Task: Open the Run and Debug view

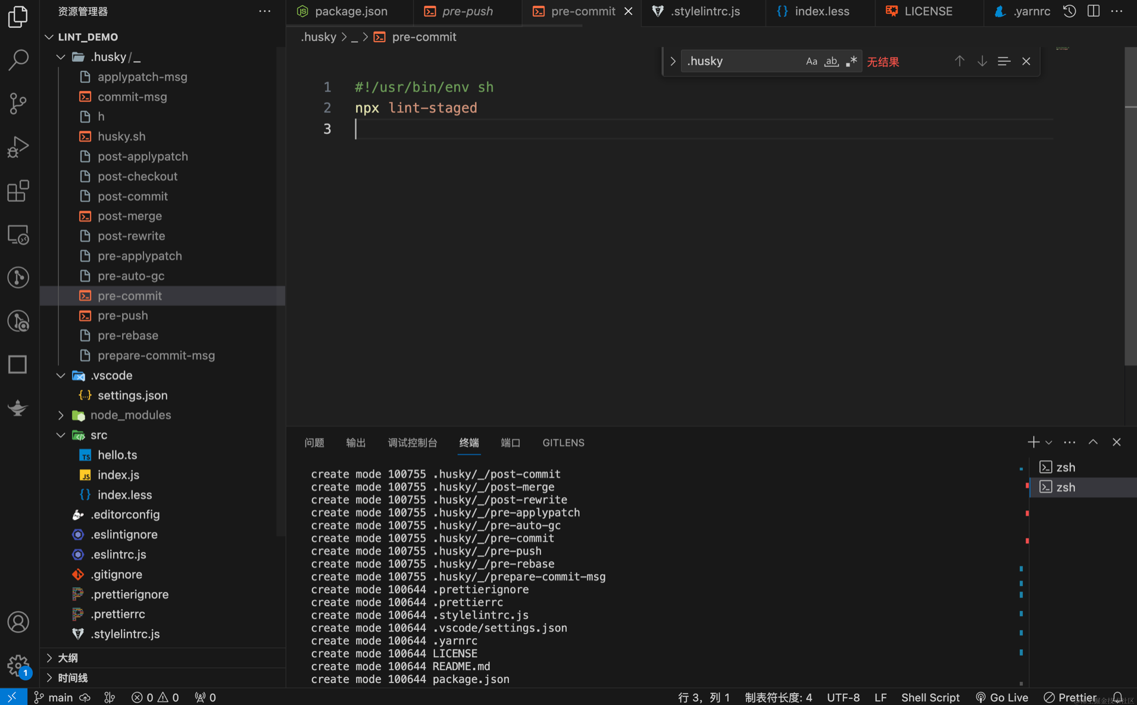Action: pyautogui.click(x=18, y=147)
